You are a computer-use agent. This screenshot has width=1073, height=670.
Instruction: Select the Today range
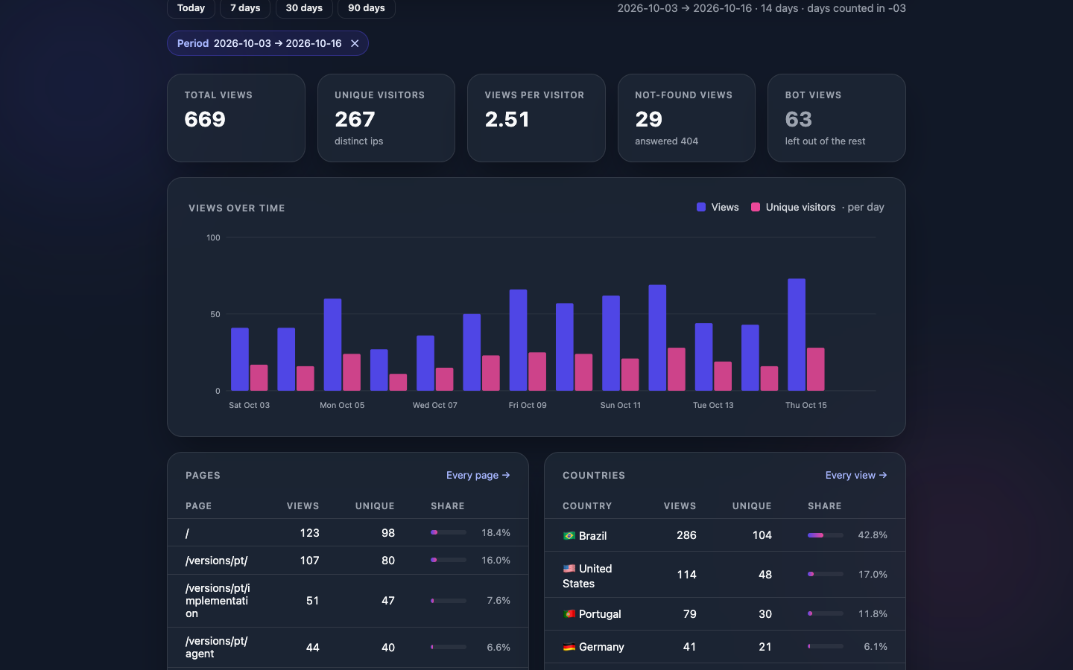[x=191, y=8]
